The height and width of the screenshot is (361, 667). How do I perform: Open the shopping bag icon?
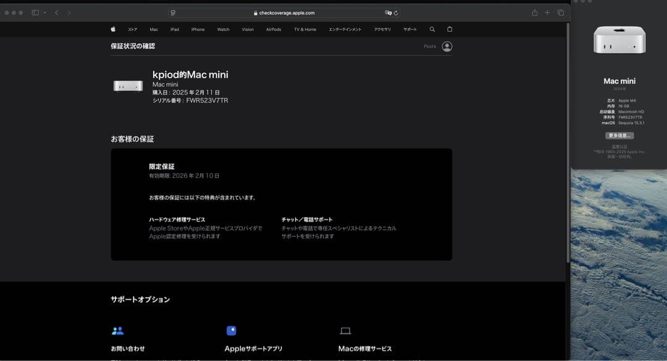tap(449, 29)
